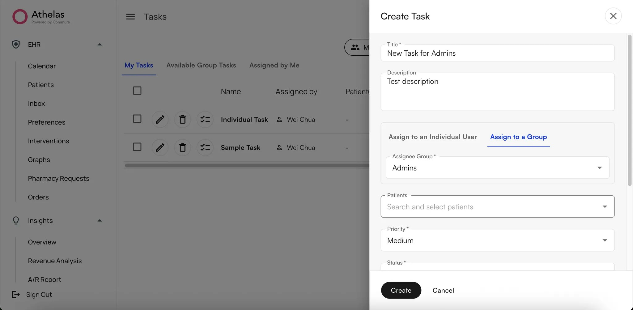Click the Insights lightbulb icon
The image size is (633, 310).
[15, 220]
